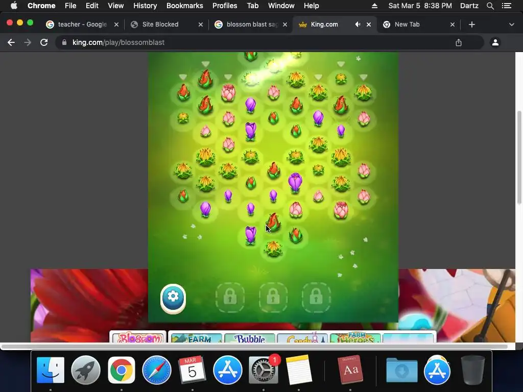
Task: Open the Profiles menu
Action: [225, 6]
